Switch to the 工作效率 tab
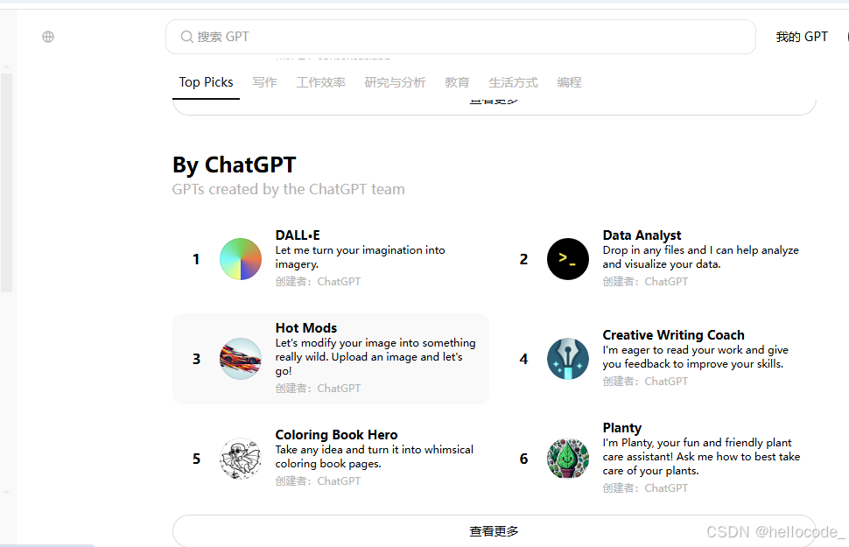Image resolution: width=849 pixels, height=547 pixels. point(320,82)
